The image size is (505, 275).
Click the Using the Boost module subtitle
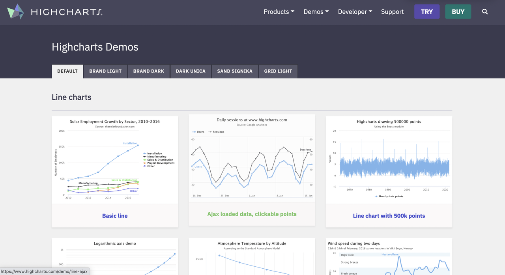click(x=389, y=127)
